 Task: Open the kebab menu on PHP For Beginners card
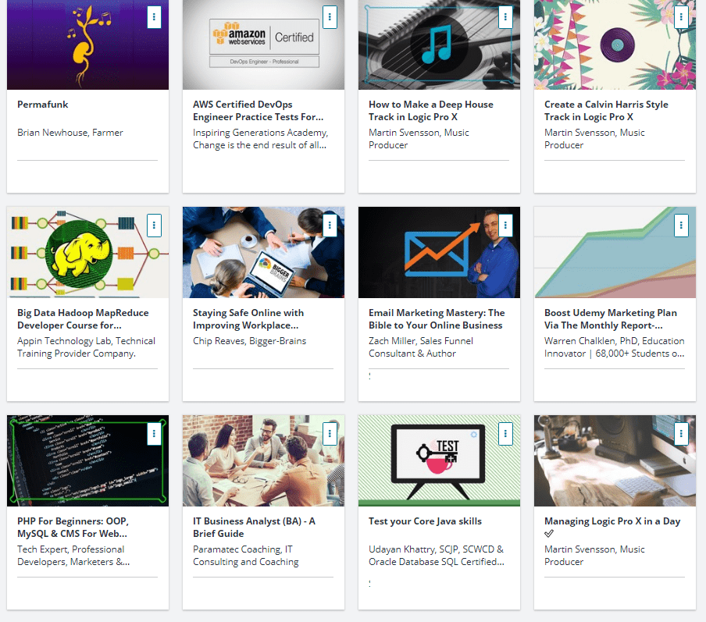(x=154, y=433)
